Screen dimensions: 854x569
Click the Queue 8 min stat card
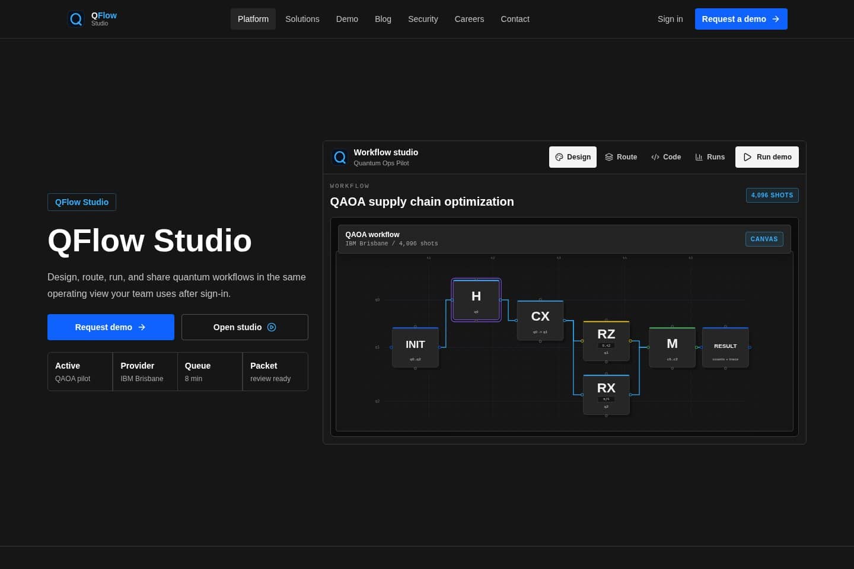210,372
